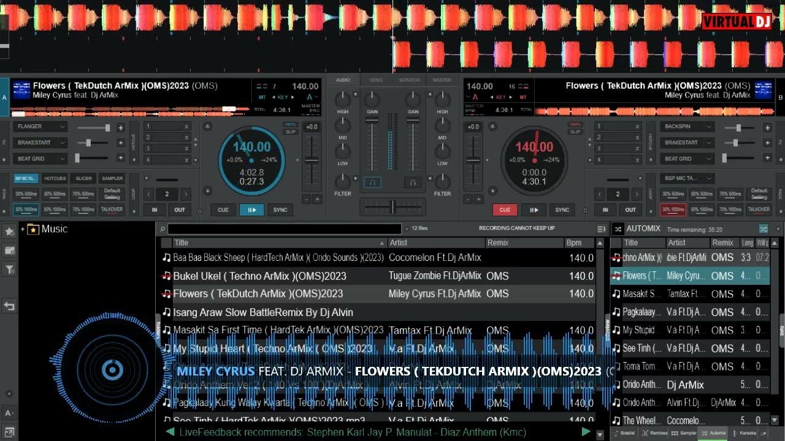785x441 pixels.
Task: Click the FLANGER effect amount slider
Action: point(94,127)
